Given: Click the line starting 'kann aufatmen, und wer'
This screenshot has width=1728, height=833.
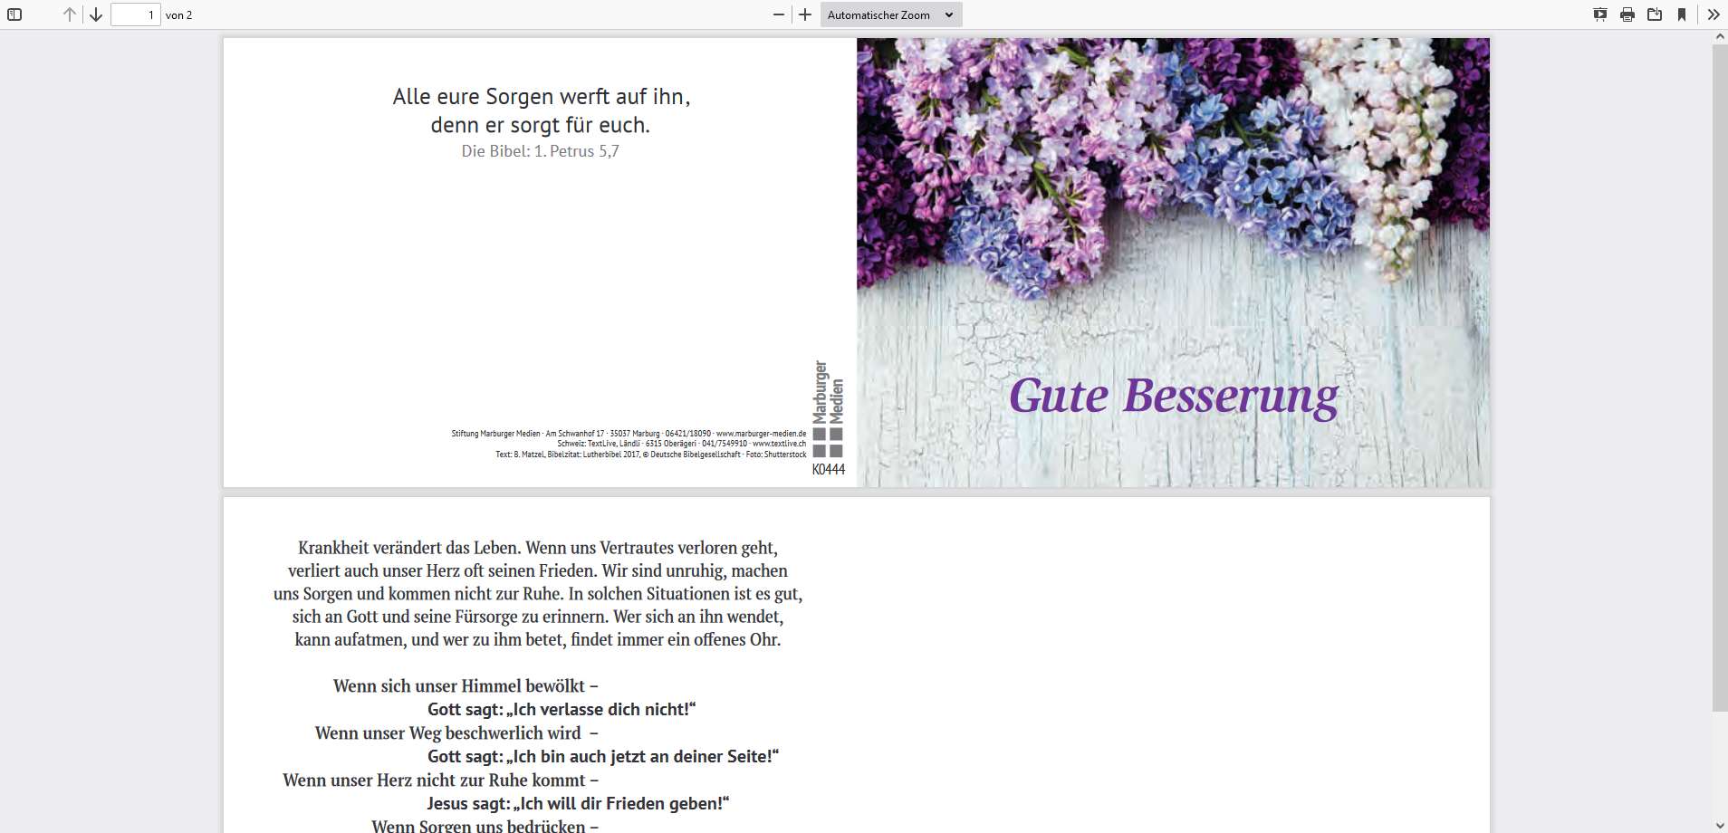Looking at the screenshot, I should tap(538, 640).
